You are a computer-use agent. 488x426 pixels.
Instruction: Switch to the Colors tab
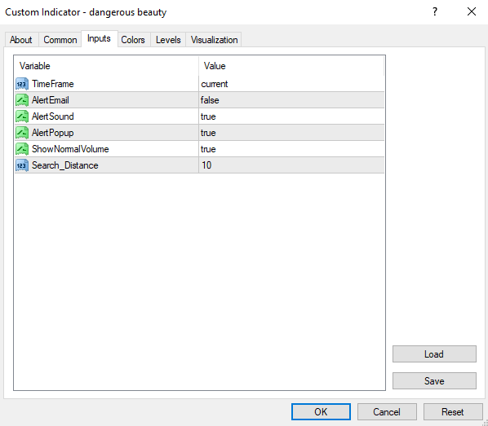pyautogui.click(x=133, y=40)
